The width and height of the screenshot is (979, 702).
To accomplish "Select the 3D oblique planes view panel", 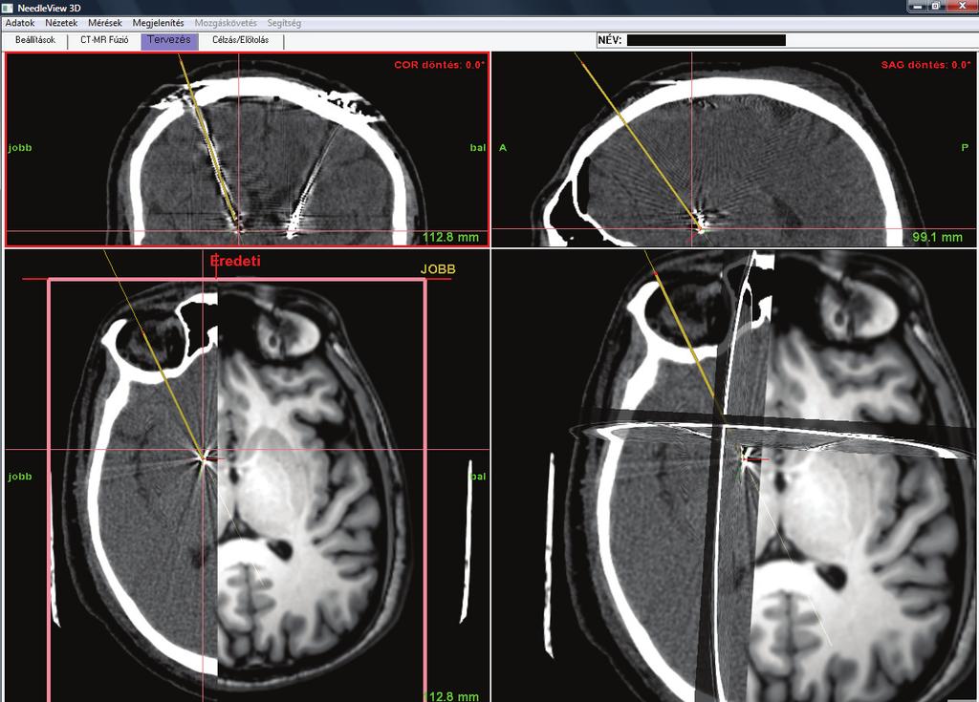I will pyautogui.click(x=734, y=476).
